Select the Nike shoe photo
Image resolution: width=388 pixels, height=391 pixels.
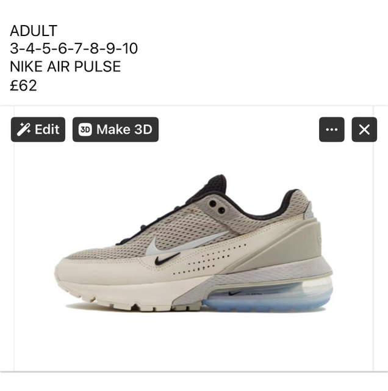click(194, 243)
